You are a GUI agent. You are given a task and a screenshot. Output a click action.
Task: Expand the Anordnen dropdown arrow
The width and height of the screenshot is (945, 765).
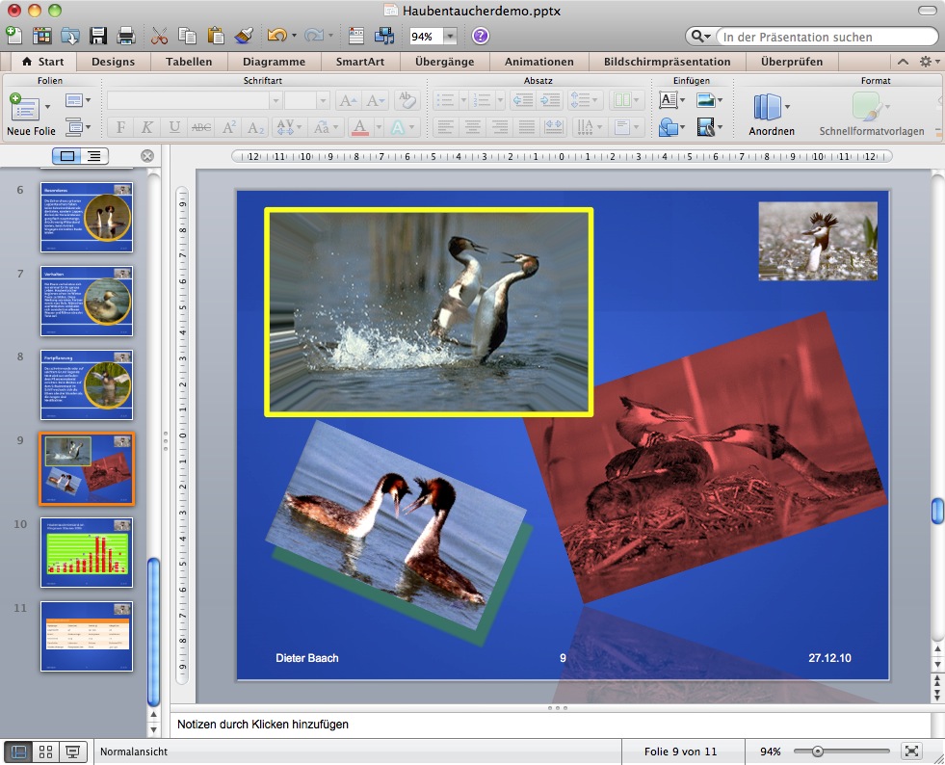787,107
